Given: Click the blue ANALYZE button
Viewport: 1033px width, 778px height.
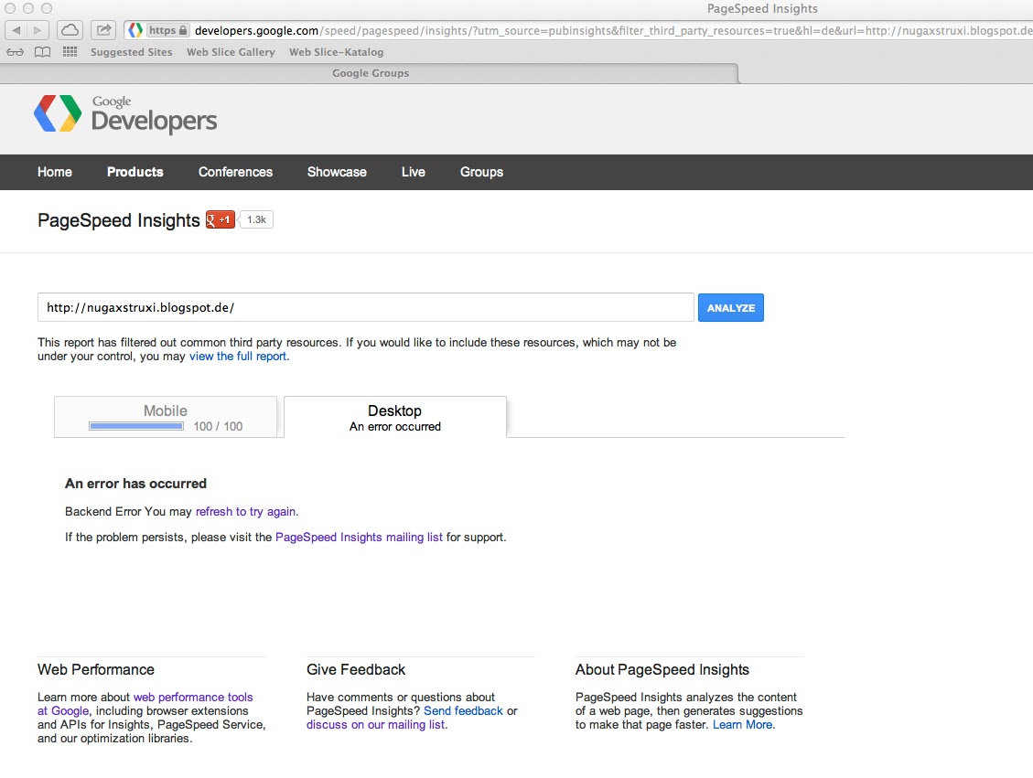Looking at the screenshot, I should point(731,307).
